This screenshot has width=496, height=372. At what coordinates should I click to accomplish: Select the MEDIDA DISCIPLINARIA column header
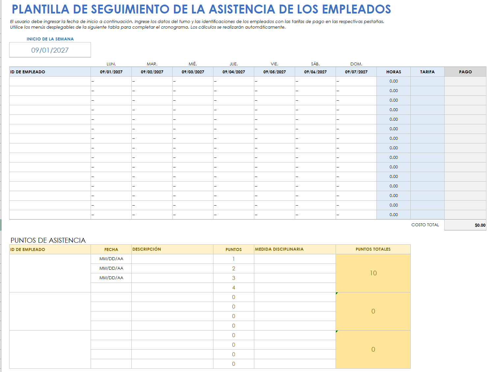coord(295,249)
